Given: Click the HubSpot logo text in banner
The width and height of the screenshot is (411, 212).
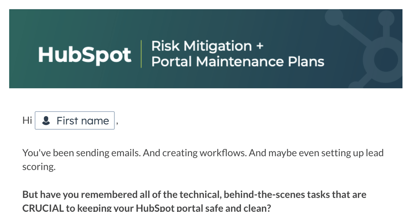Looking at the screenshot, I should click(85, 55).
